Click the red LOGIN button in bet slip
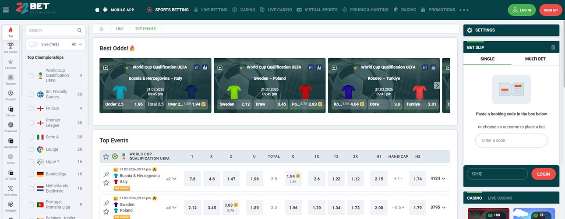The height and width of the screenshot is (219, 565). 544,174
